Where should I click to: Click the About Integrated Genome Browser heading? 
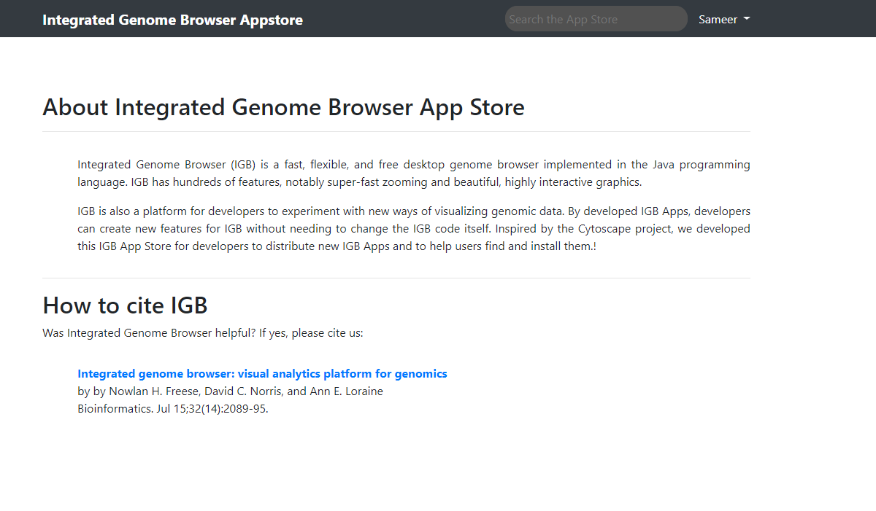click(x=283, y=108)
